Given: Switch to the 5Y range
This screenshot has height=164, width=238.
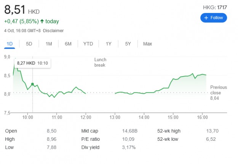Looking at the screenshot, I should (128, 44).
